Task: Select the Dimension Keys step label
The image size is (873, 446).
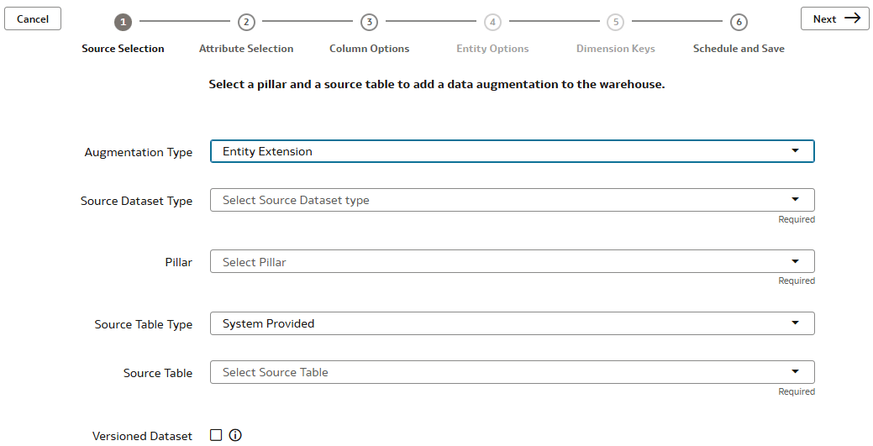Action: (615, 49)
